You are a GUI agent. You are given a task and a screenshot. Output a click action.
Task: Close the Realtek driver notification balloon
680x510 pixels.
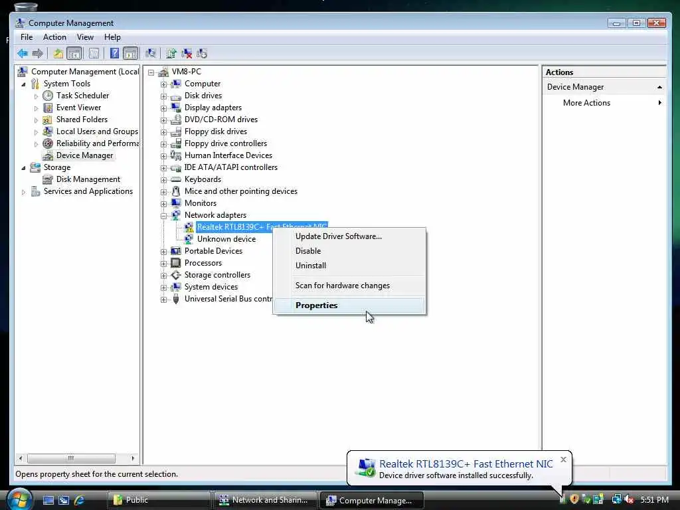[563, 460]
